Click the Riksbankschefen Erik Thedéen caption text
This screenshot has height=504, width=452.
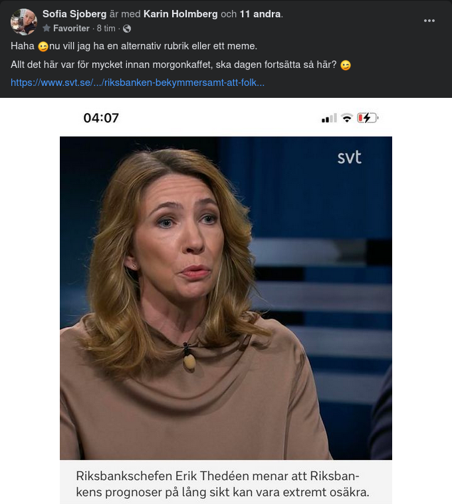[x=223, y=484]
